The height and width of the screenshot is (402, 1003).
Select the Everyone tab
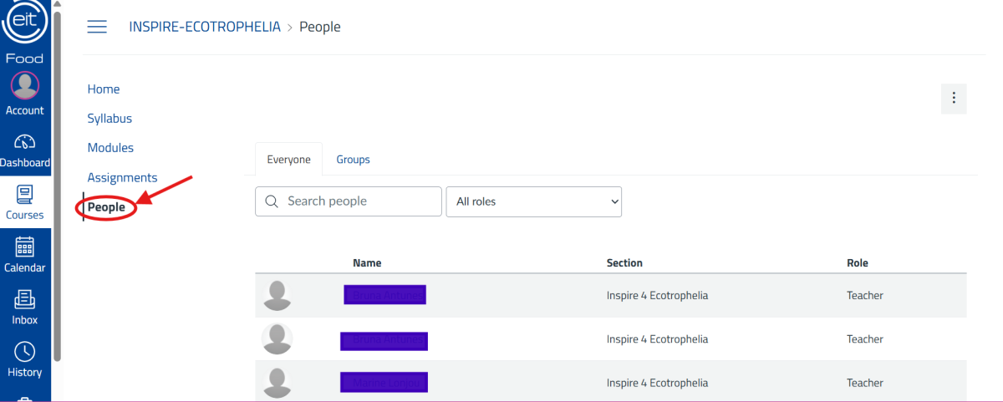[288, 160]
